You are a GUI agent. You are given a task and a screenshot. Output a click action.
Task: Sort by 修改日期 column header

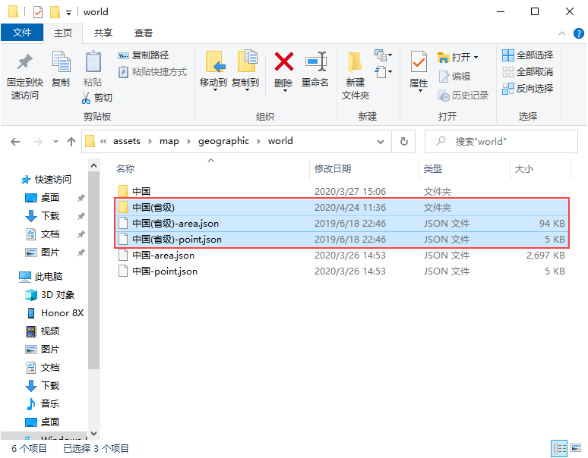[x=333, y=169]
